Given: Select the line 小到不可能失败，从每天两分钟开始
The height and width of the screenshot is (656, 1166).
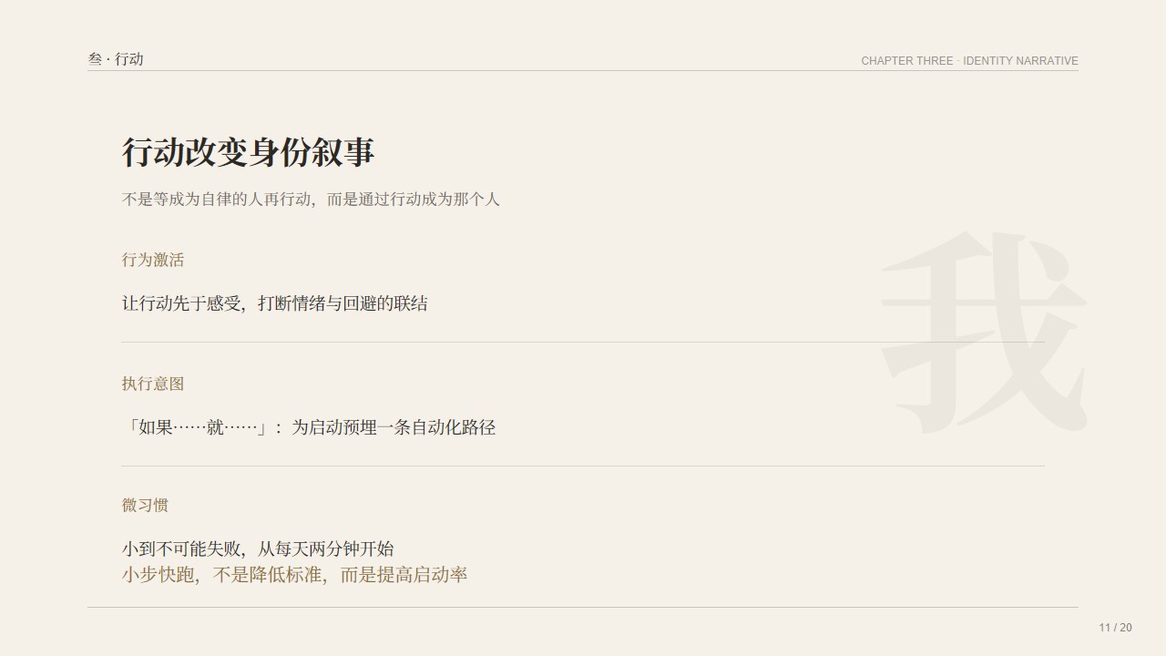Looking at the screenshot, I should [258, 548].
